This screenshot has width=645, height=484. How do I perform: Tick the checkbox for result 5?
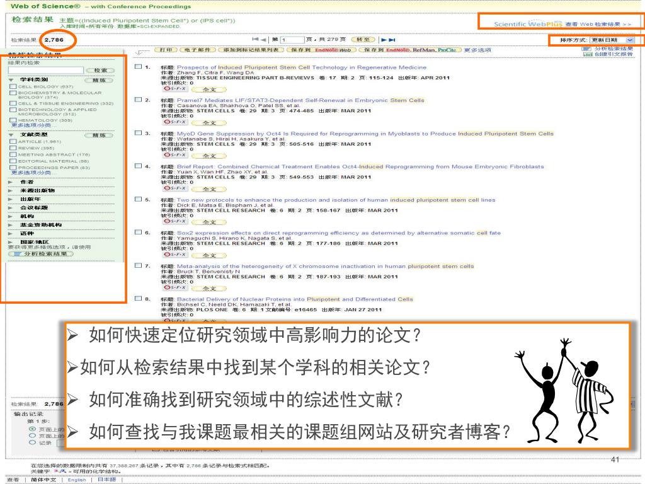(138, 199)
